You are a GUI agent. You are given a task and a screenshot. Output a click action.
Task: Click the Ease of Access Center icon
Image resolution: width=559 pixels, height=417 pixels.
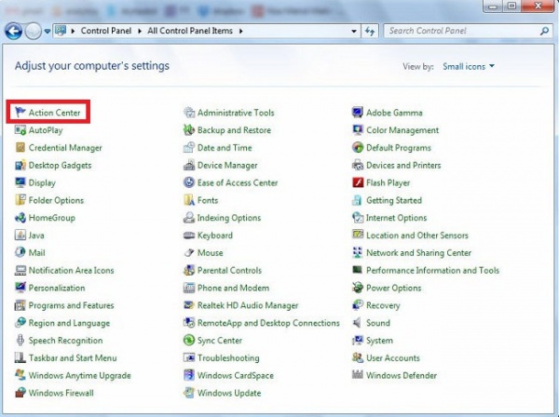[188, 182]
